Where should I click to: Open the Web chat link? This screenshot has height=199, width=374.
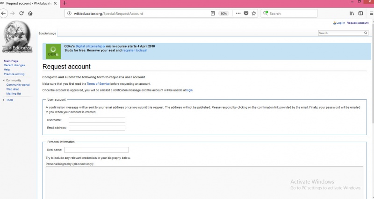(13, 89)
